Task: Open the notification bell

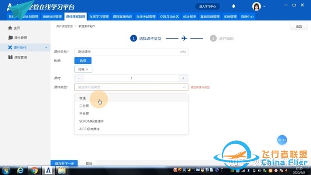Action: [x=234, y=6]
